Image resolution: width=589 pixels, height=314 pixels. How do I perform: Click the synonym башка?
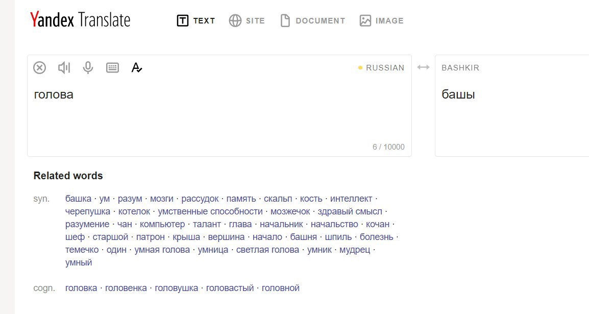coord(78,199)
